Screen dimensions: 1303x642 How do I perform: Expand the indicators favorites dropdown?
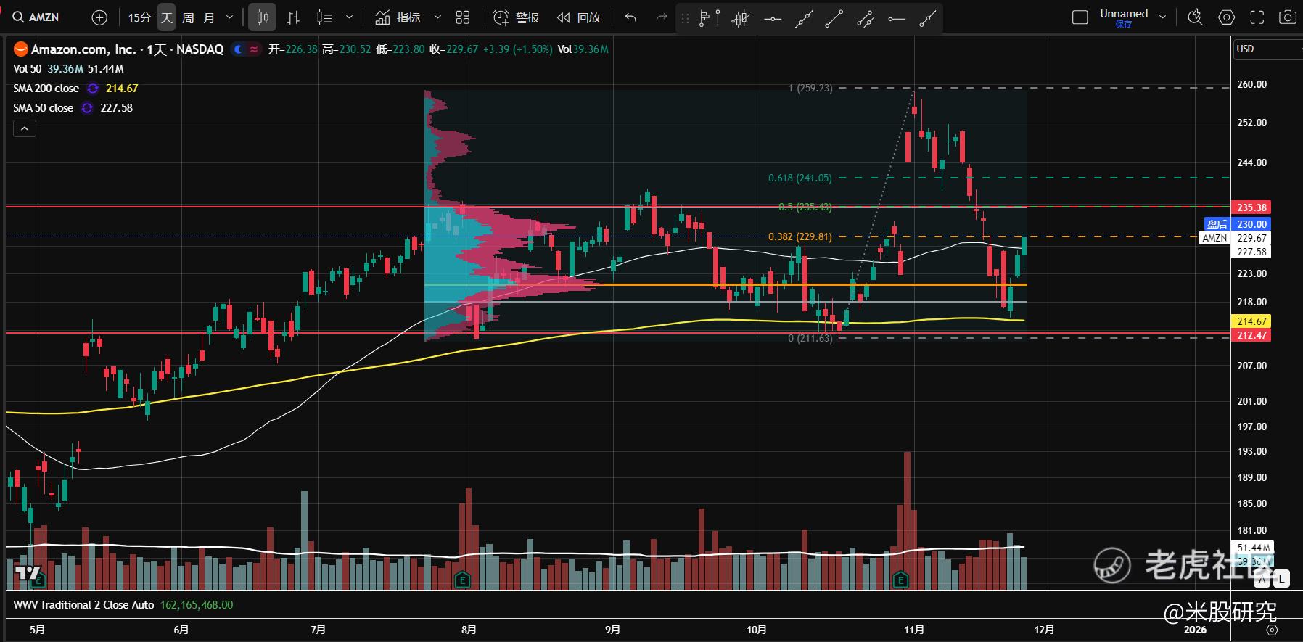[437, 17]
